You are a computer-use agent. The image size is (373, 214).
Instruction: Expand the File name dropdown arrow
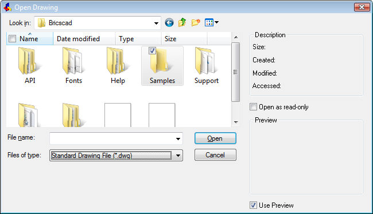(178, 138)
